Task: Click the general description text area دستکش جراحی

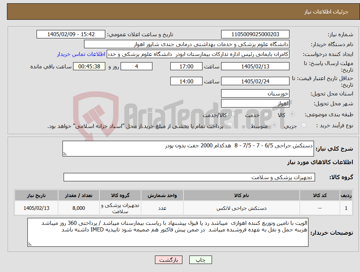Action: pyautogui.click(x=188, y=149)
